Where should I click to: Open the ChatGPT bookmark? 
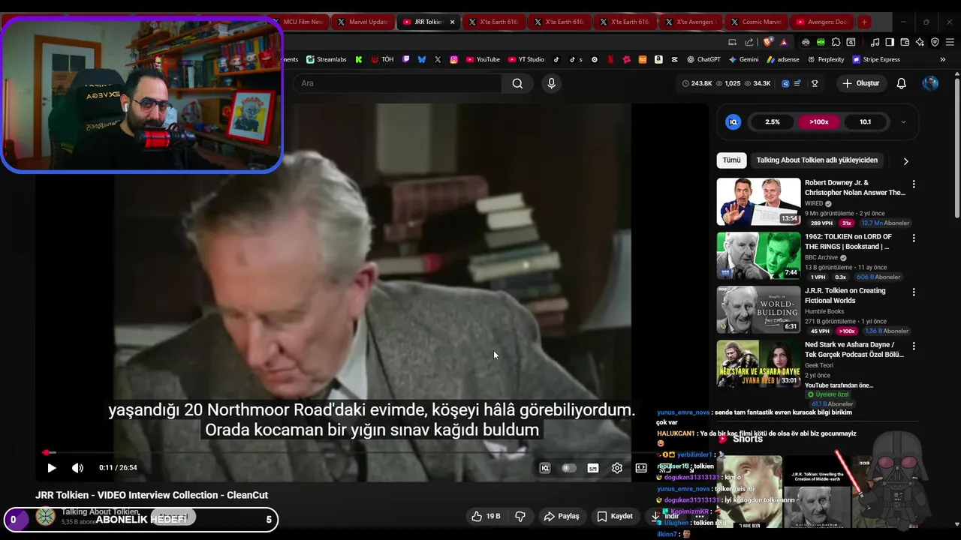pos(703,59)
